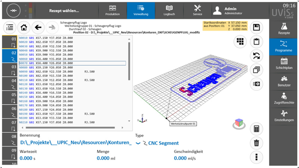
Task: Click the clipboard paste icon
Action: point(256,41)
